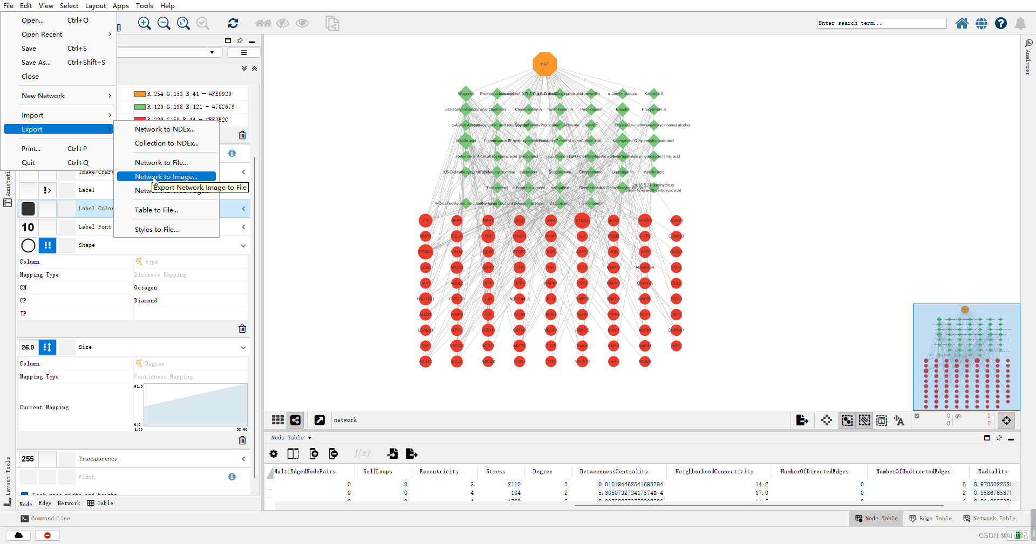Click the fit content crosshair icon near the navigator
The image size is (1036, 544).
1007,420
